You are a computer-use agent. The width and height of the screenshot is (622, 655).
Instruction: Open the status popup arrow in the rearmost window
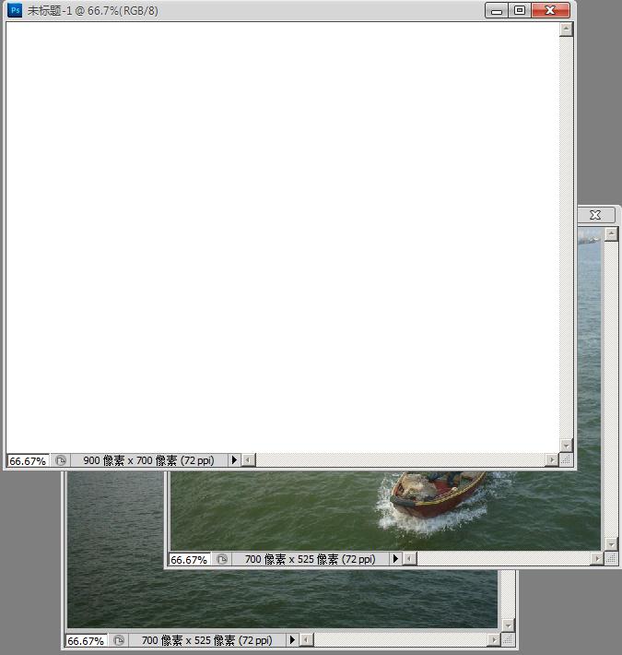[292, 640]
